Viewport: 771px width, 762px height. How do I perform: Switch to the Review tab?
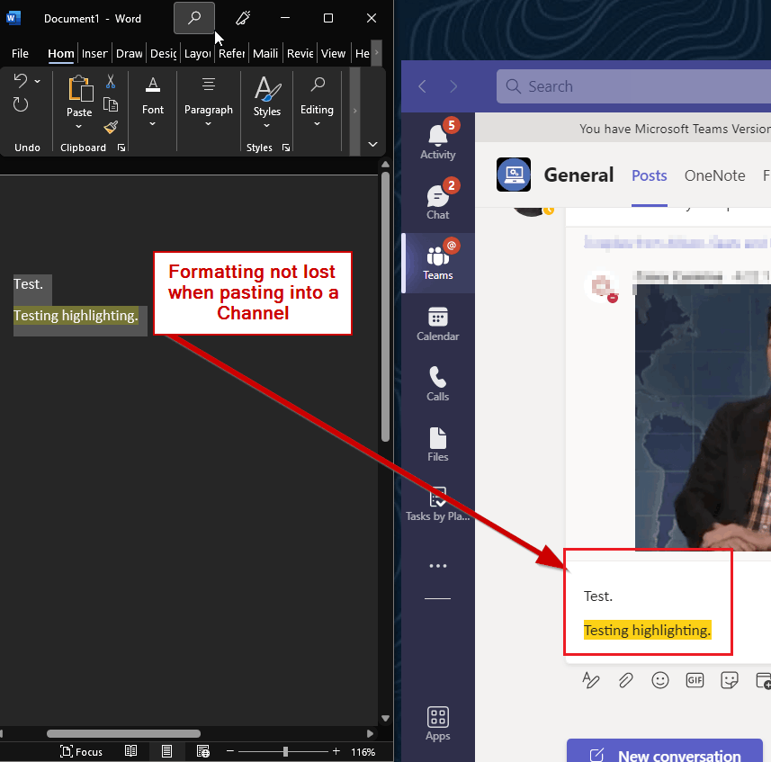[x=300, y=53]
